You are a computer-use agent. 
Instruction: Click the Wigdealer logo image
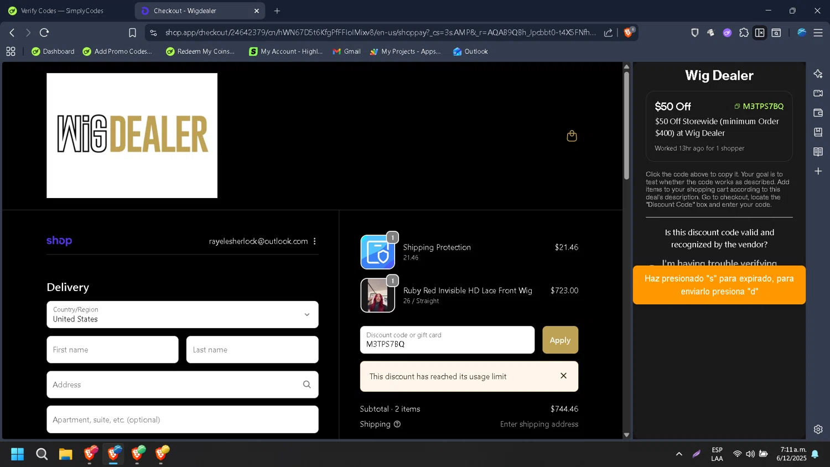[x=132, y=136]
